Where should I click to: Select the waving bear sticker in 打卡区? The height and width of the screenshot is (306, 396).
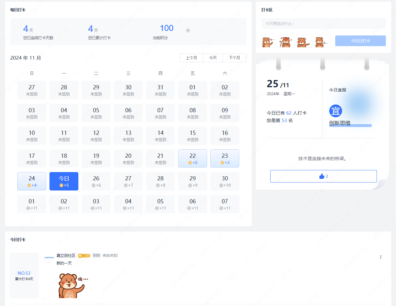269,41
